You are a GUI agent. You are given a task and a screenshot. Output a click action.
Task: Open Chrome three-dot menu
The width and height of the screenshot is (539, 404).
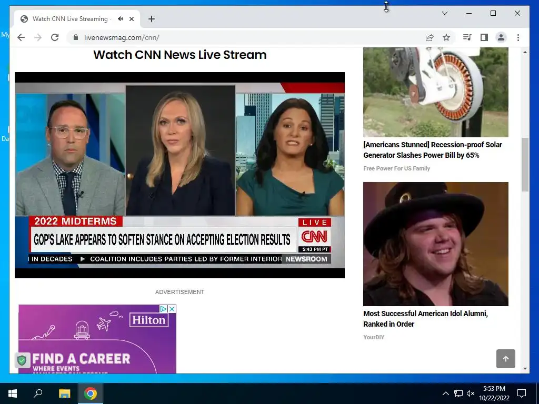518,37
